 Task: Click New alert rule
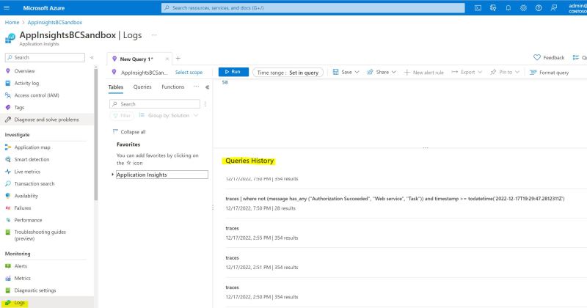coord(424,73)
